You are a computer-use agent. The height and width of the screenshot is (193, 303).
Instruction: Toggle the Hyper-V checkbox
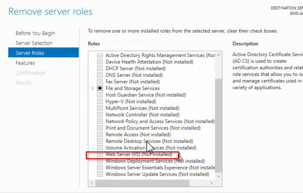(100, 102)
